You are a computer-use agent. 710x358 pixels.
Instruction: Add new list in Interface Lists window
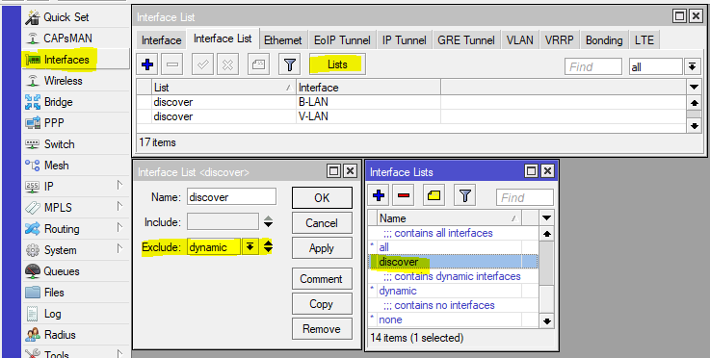[379, 196]
